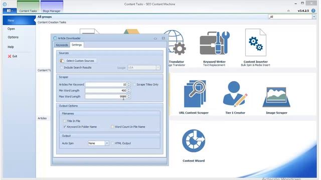Expand the _All groups filter dropdown
Screen dimensions: 321x180
[x=314, y=16]
